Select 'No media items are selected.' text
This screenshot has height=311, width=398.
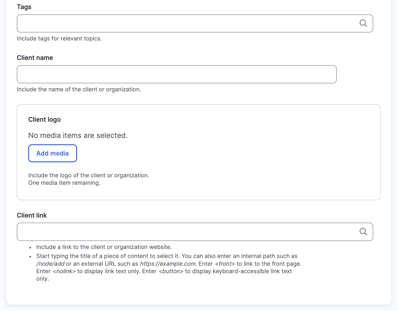point(78,136)
